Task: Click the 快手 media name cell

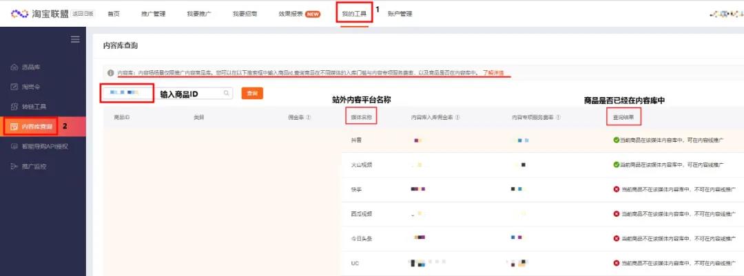Action: coord(356,189)
